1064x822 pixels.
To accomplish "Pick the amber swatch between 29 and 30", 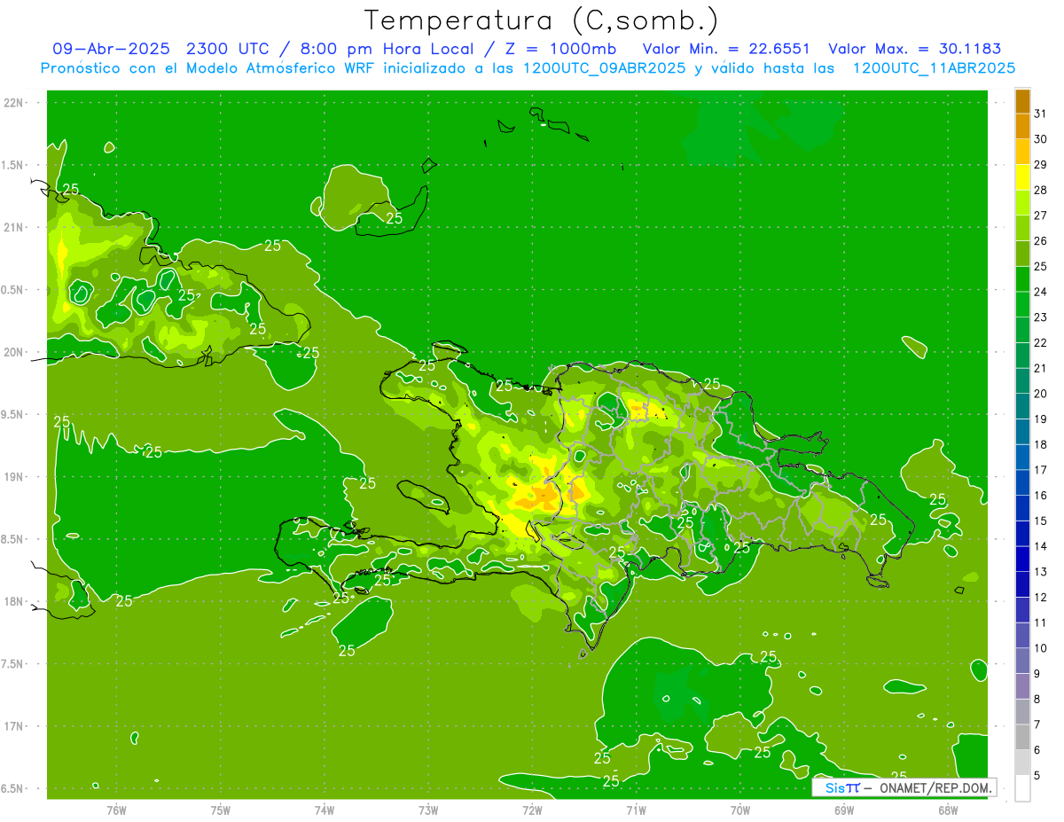I will click(1022, 152).
